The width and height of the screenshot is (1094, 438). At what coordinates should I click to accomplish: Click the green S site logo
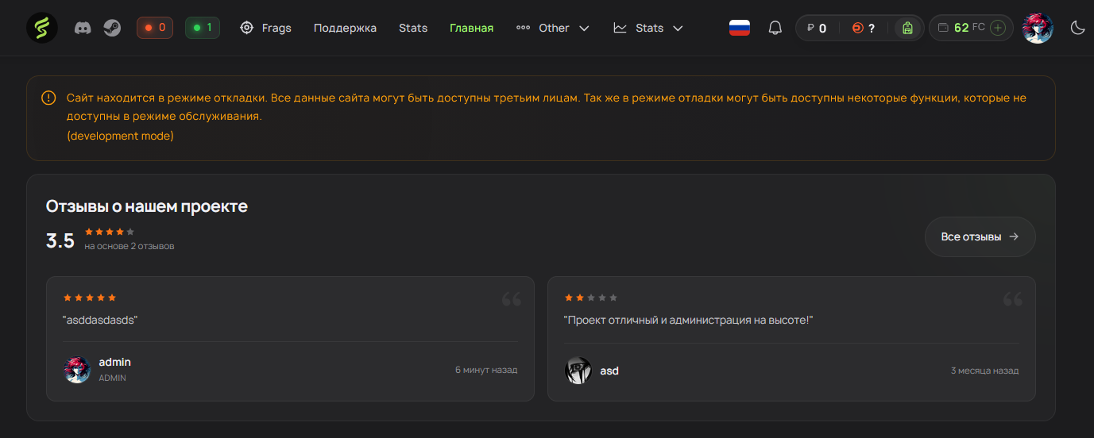pyautogui.click(x=41, y=28)
